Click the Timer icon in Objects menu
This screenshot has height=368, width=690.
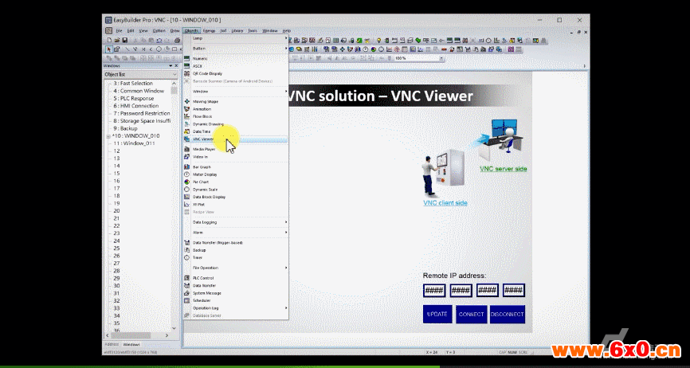[187, 257]
